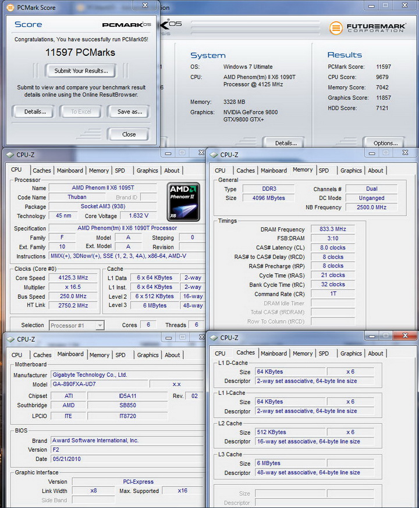Screen dimensions: 419x508
Task: Click the CPU-Z icon in the Caches window title bar
Action: [214, 338]
